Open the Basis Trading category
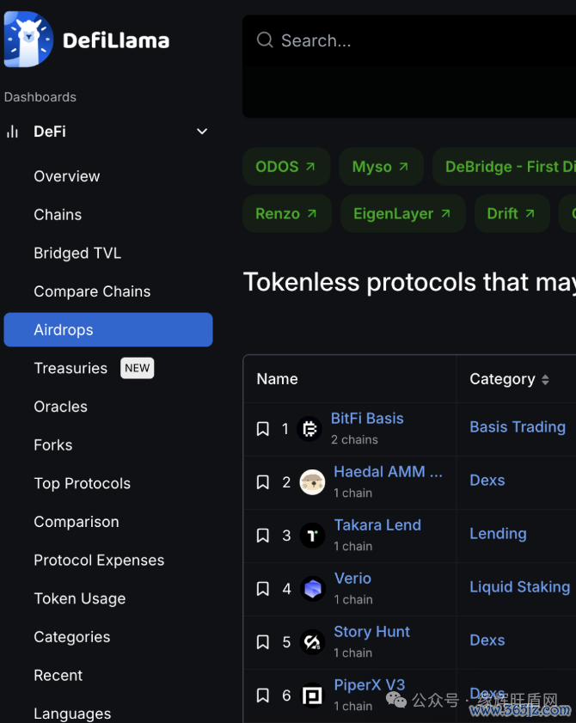Screen dimensions: 576x723 [x=518, y=427]
